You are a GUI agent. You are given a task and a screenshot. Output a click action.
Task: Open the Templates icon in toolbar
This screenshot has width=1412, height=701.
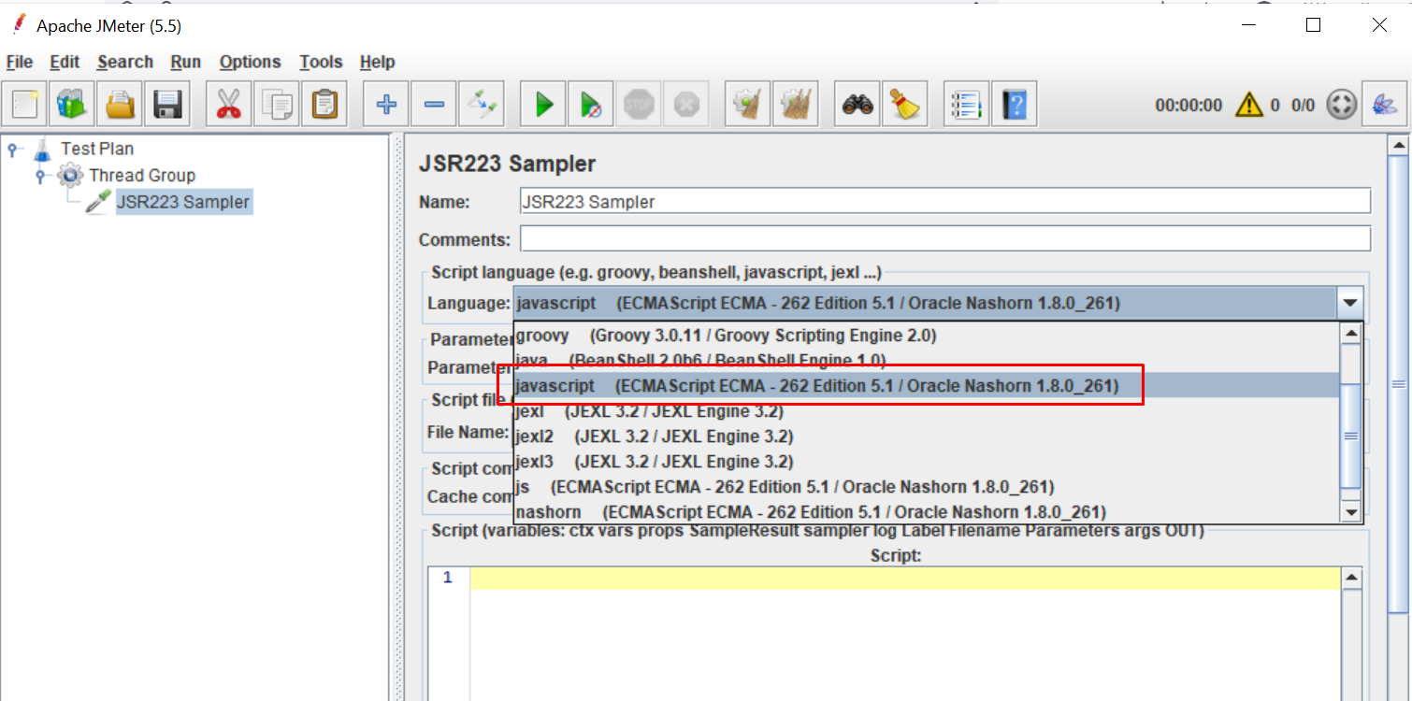pyautogui.click(x=72, y=103)
